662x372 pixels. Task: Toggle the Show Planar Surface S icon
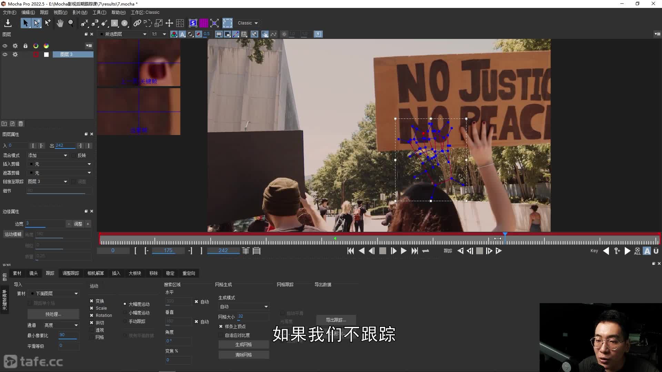tap(193, 23)
